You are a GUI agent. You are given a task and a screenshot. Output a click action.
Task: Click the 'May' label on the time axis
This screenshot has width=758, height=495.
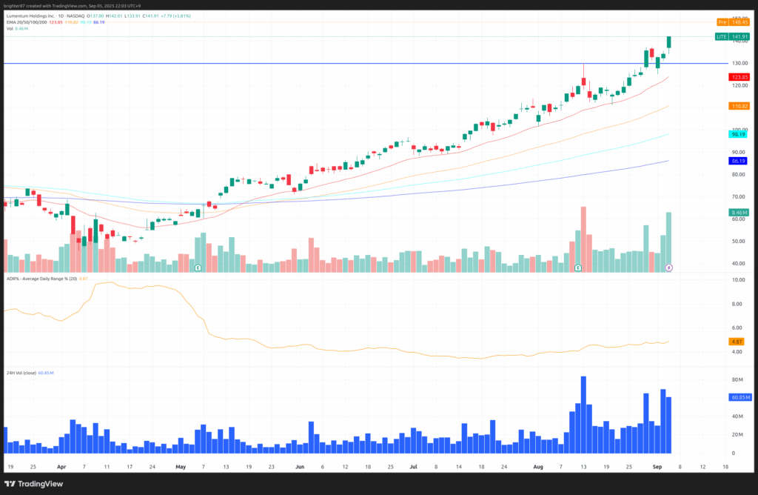click(x=181, y=467)
